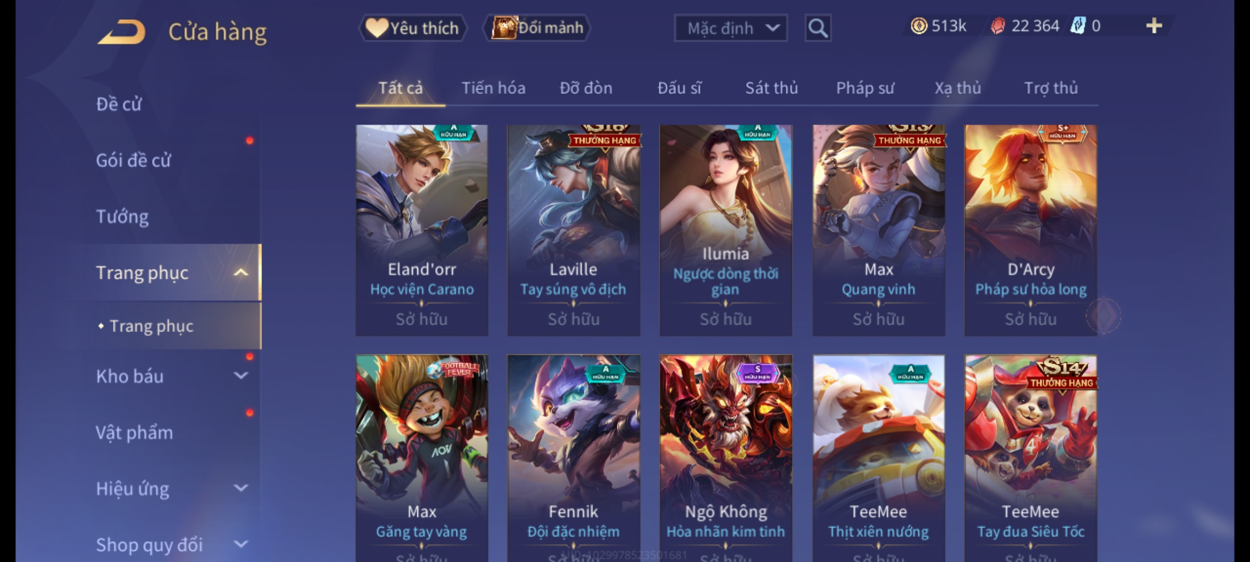Tap the golden back arrow icon

[121, 32]
